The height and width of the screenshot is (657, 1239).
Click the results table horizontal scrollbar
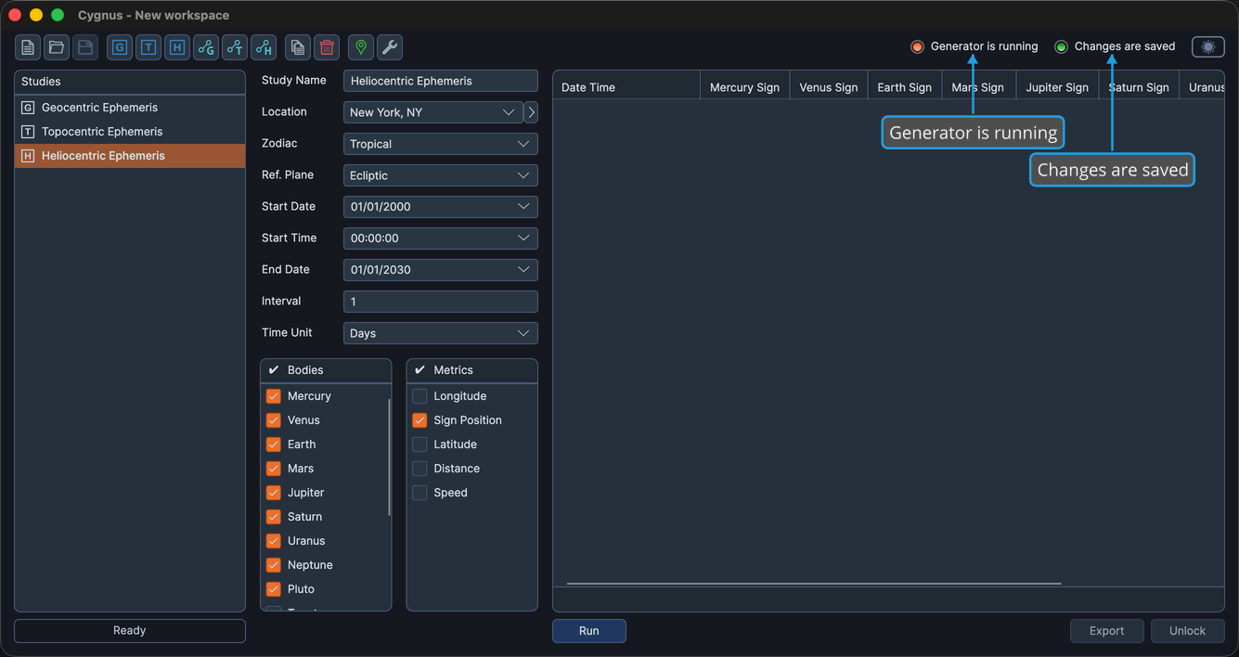click(x=814, y=584)
